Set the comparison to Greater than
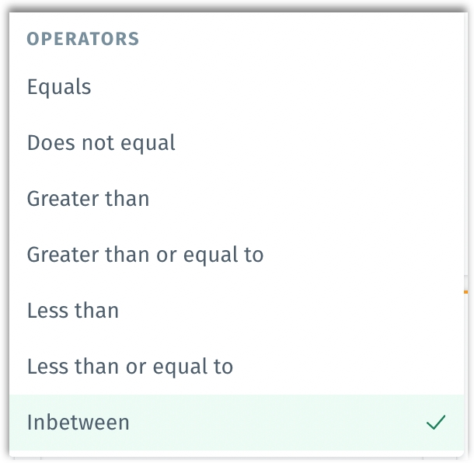 pos(88,199)
